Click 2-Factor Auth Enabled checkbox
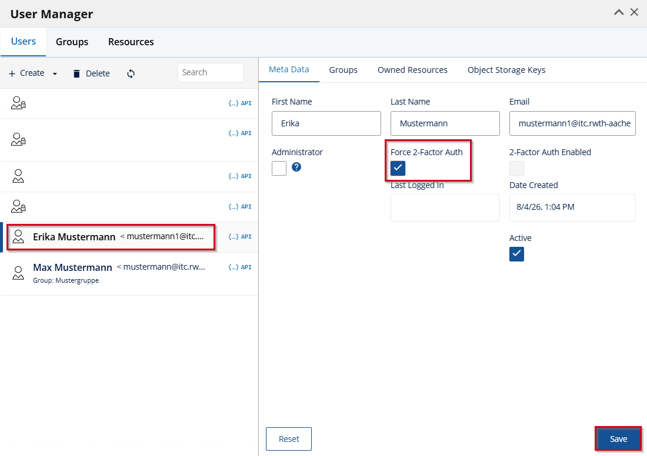This screenshot has height=456, width=647. [x=516, y=168]
